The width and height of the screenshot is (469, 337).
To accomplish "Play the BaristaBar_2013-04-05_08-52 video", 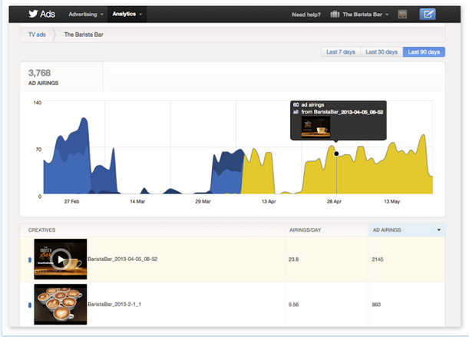I will (61, 259).
